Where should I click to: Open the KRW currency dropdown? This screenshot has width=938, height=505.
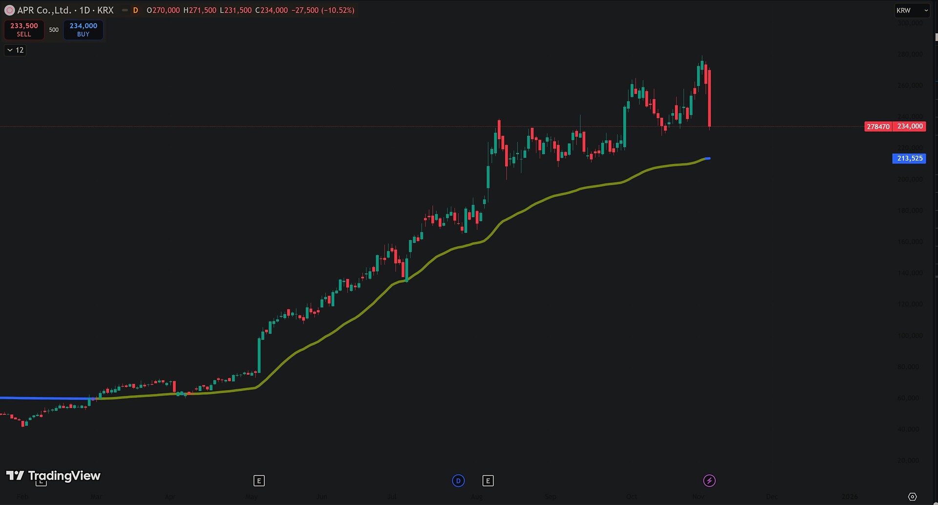(x=912, y=10)
